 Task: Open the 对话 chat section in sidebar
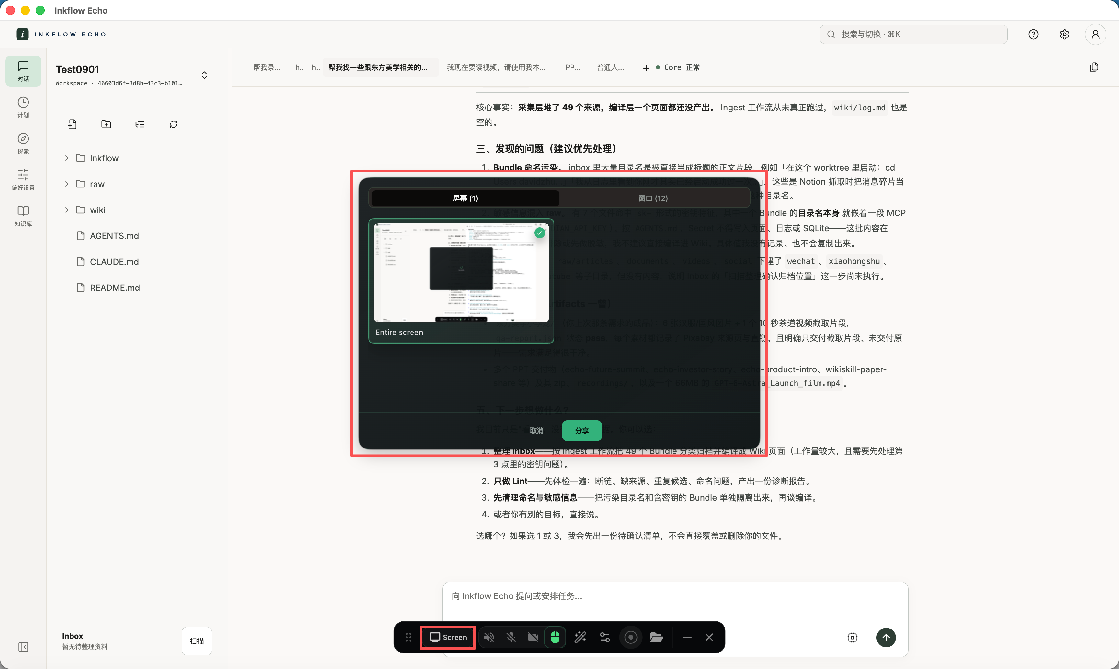pyautogui.click(x=23, y=71)
